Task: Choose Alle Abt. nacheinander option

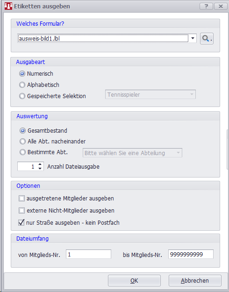Action: click(22, 142)
